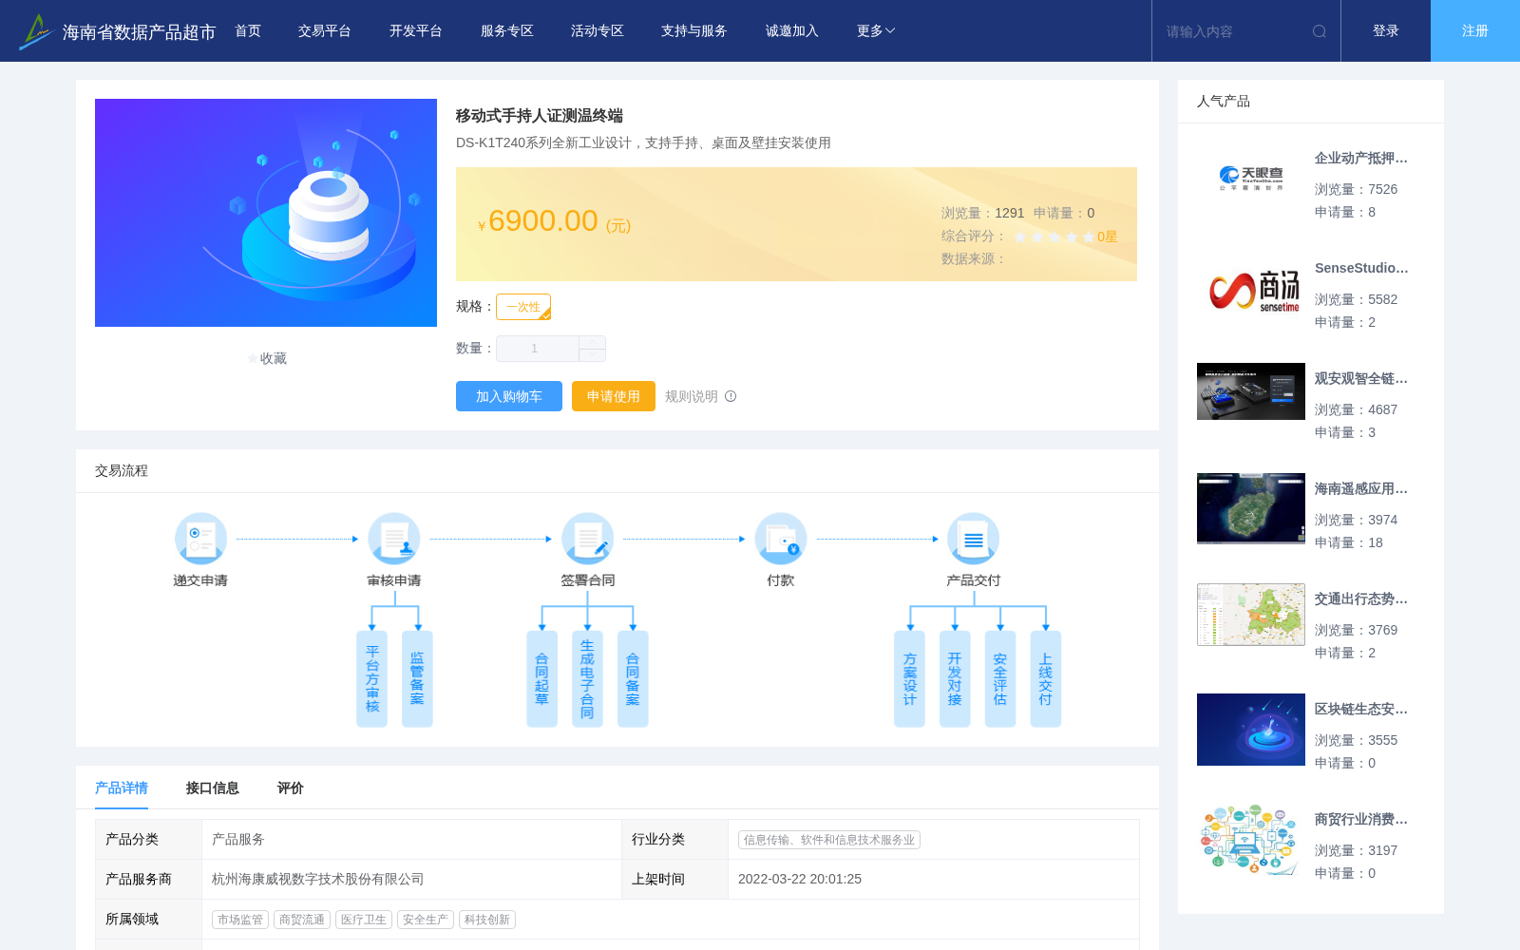
Task: Click the 安全生产 domain tag
Action: [426, 920]
